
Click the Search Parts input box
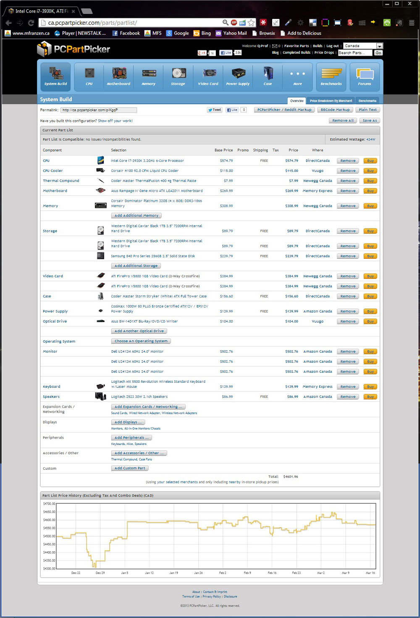pos(355,53)
